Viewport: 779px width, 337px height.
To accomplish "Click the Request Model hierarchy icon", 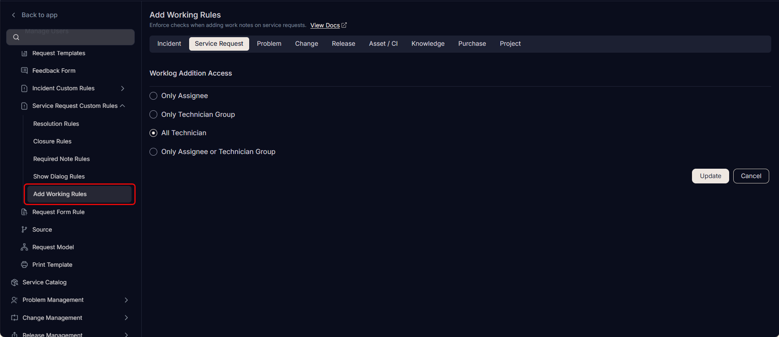I will pos(25,247).
